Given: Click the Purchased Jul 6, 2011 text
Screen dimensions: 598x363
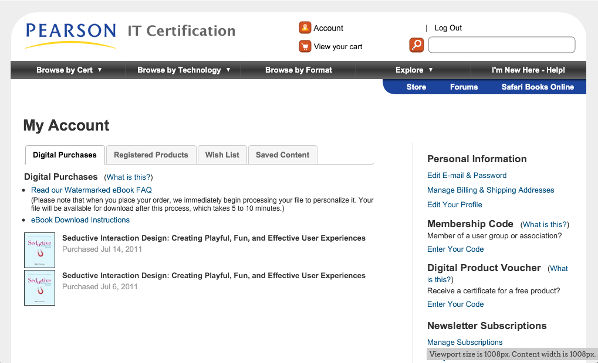Looking at the screenshot, I should [x=100, y=287].
